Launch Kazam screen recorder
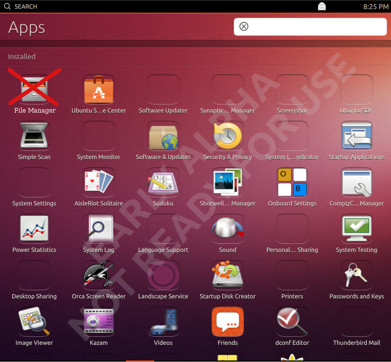Screen dimensions: 391x362 click(99, 322)
